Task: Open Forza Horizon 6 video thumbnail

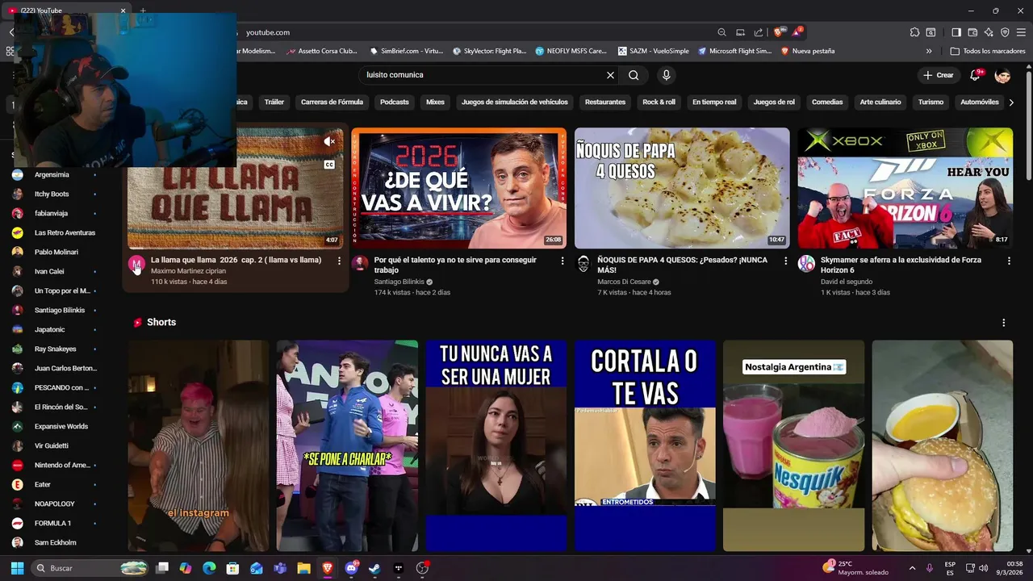Action: click(x=905, y=188)
